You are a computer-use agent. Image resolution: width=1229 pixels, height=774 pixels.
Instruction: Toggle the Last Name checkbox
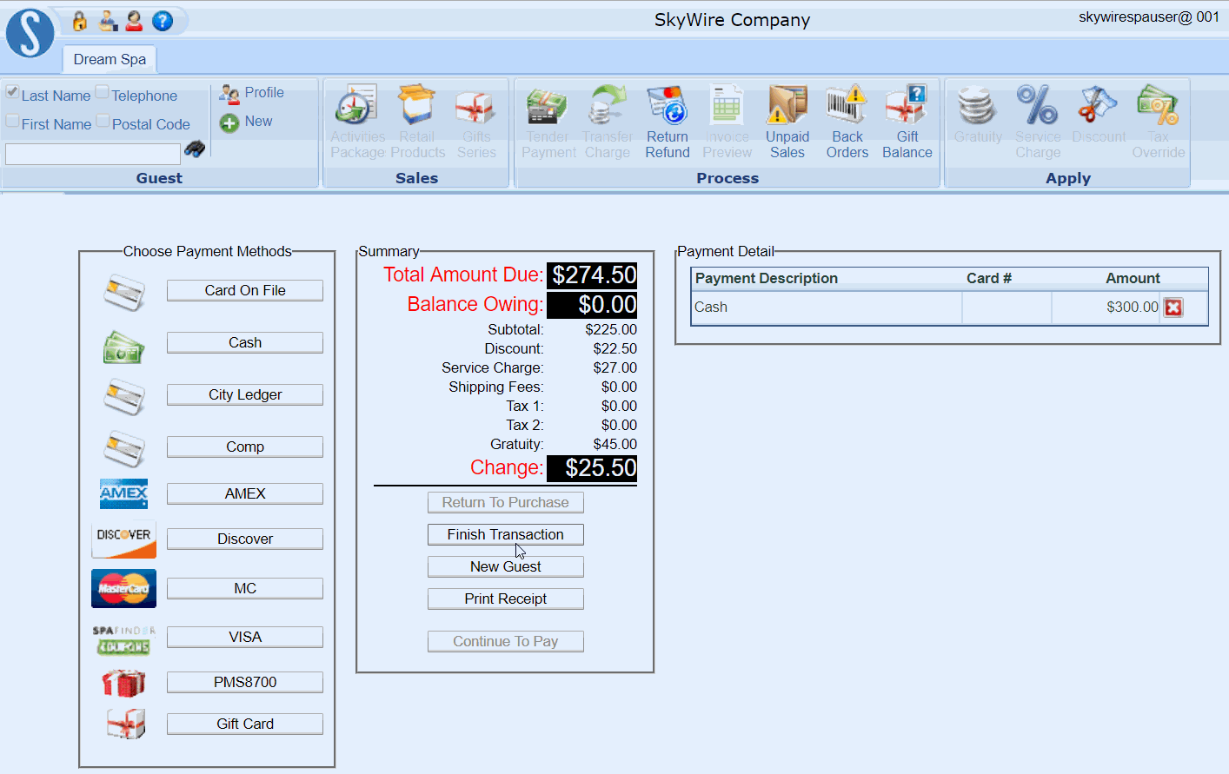tap(13, 92)
